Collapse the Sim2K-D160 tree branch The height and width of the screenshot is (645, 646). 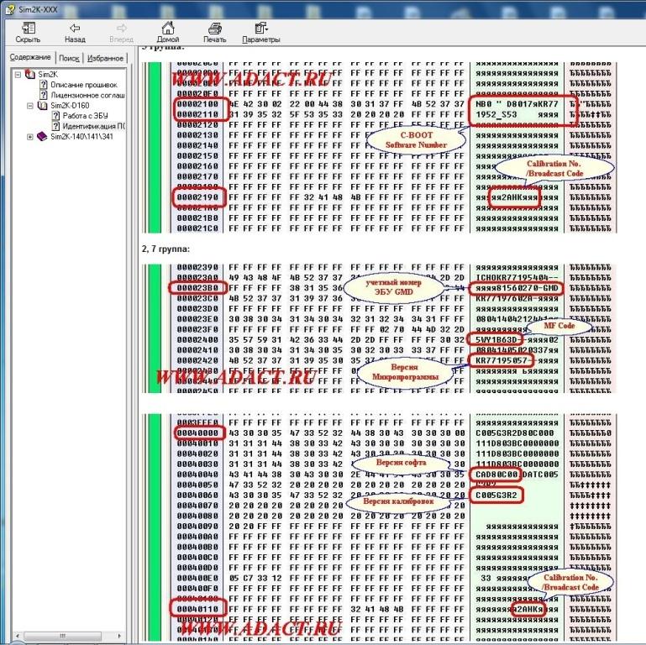(x=30, y=106)
